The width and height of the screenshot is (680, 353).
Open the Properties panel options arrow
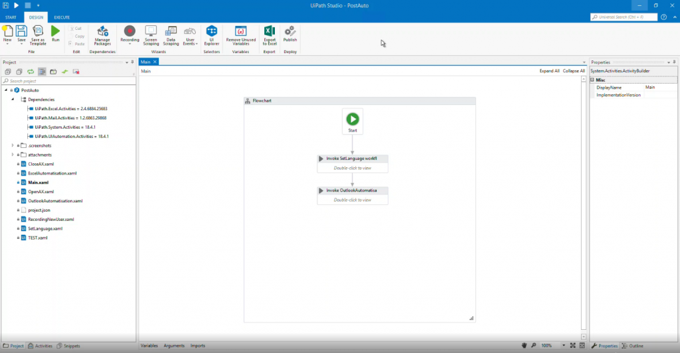668,62
